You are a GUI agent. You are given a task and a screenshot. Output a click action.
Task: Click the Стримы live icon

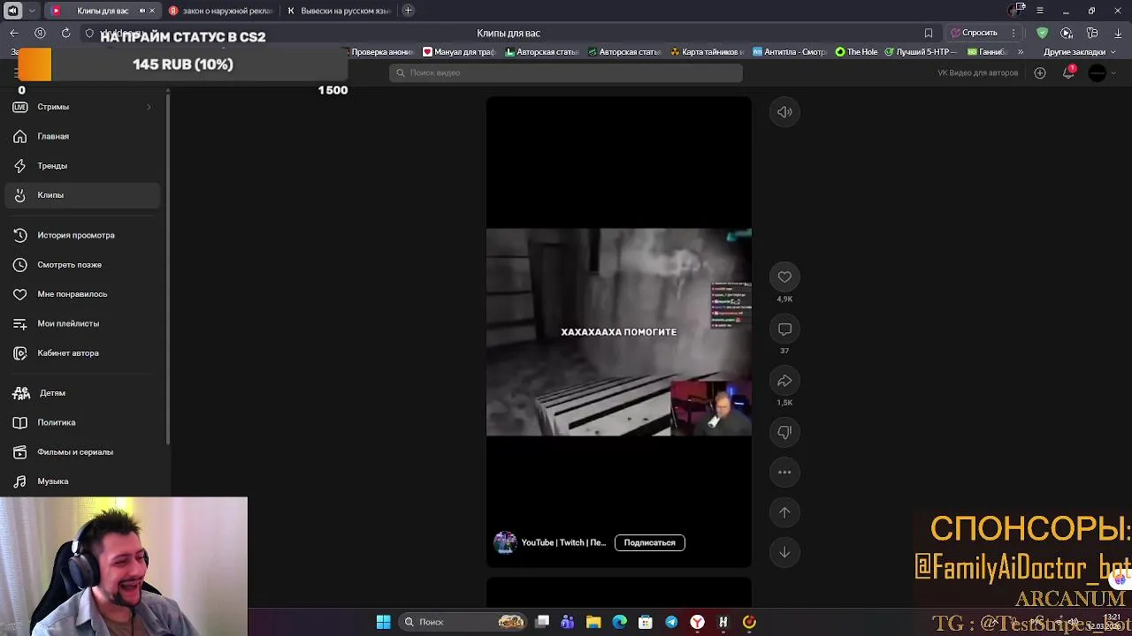[x=19, y=107]
